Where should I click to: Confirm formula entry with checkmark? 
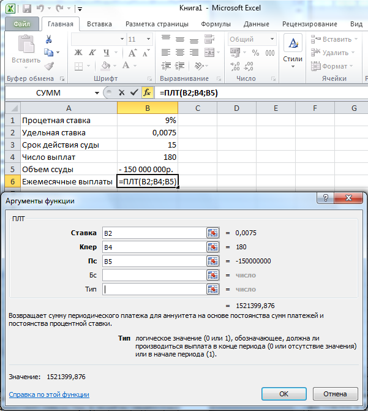(x=134, y=92)
